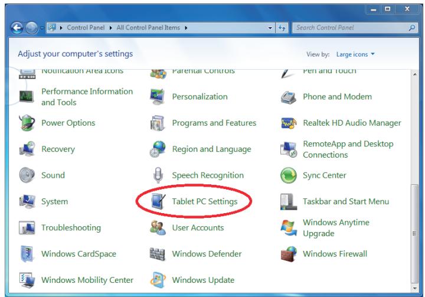Open Region and Language link
Image resolution: width=425 pixels, height=297 pixels.
point(212,149)
